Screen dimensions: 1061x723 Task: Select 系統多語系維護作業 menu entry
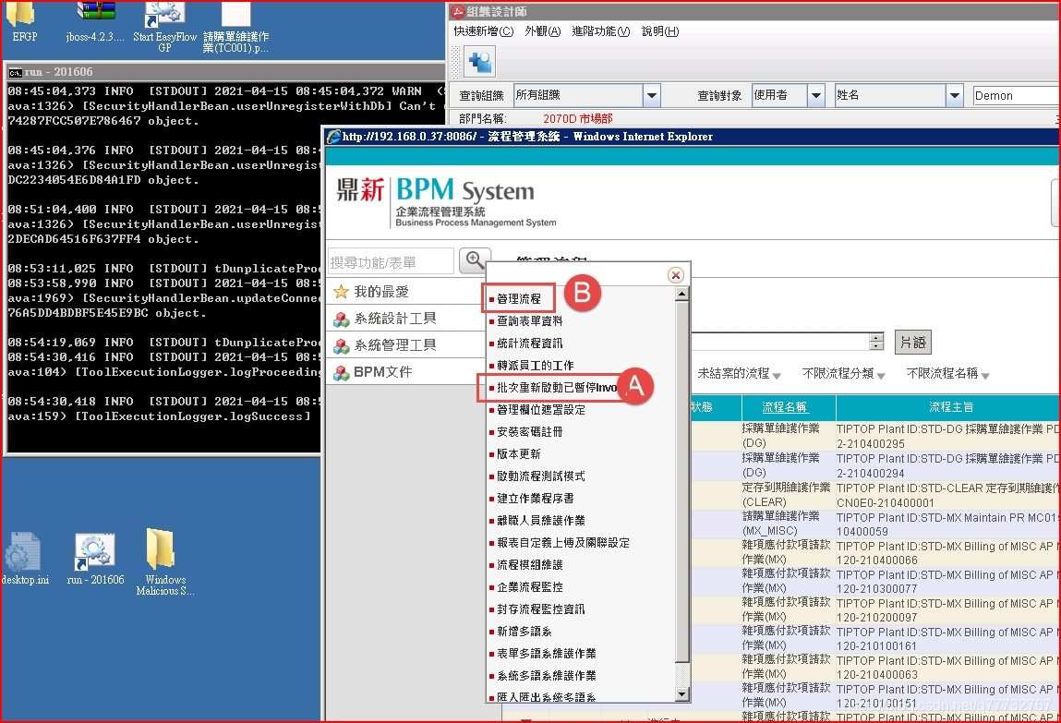coord(546,676)
